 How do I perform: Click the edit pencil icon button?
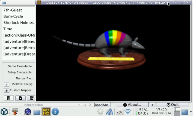coord(31,98)
